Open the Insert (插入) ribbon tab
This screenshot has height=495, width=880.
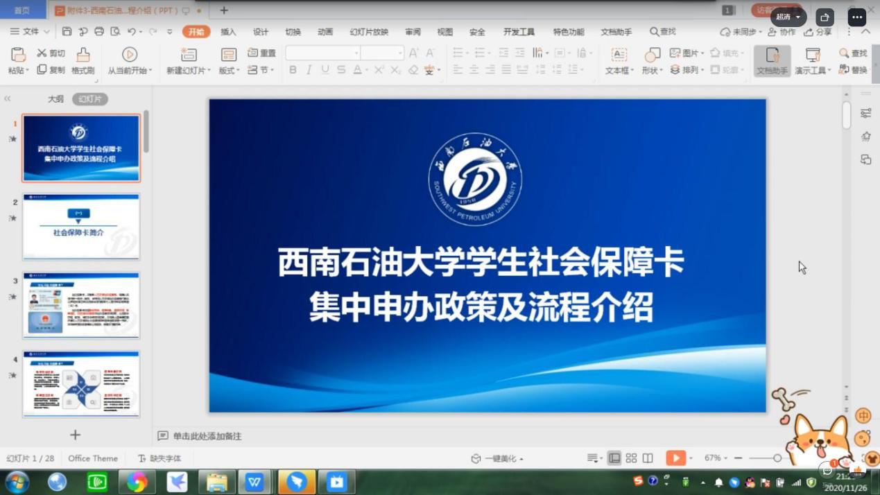click(228, 31)
